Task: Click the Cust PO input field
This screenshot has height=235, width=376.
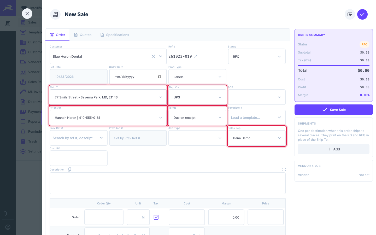Action: [79, 158]
